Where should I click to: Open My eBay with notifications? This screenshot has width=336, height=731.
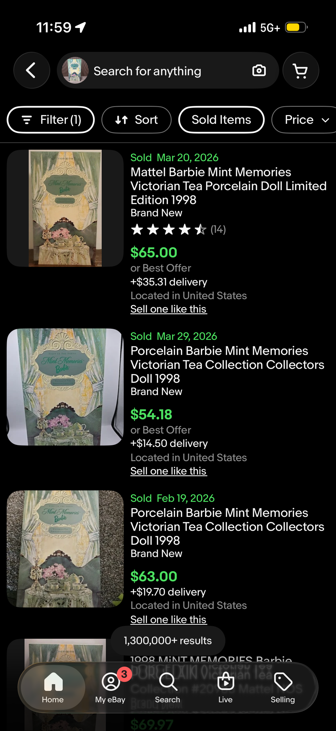point(111,688)
